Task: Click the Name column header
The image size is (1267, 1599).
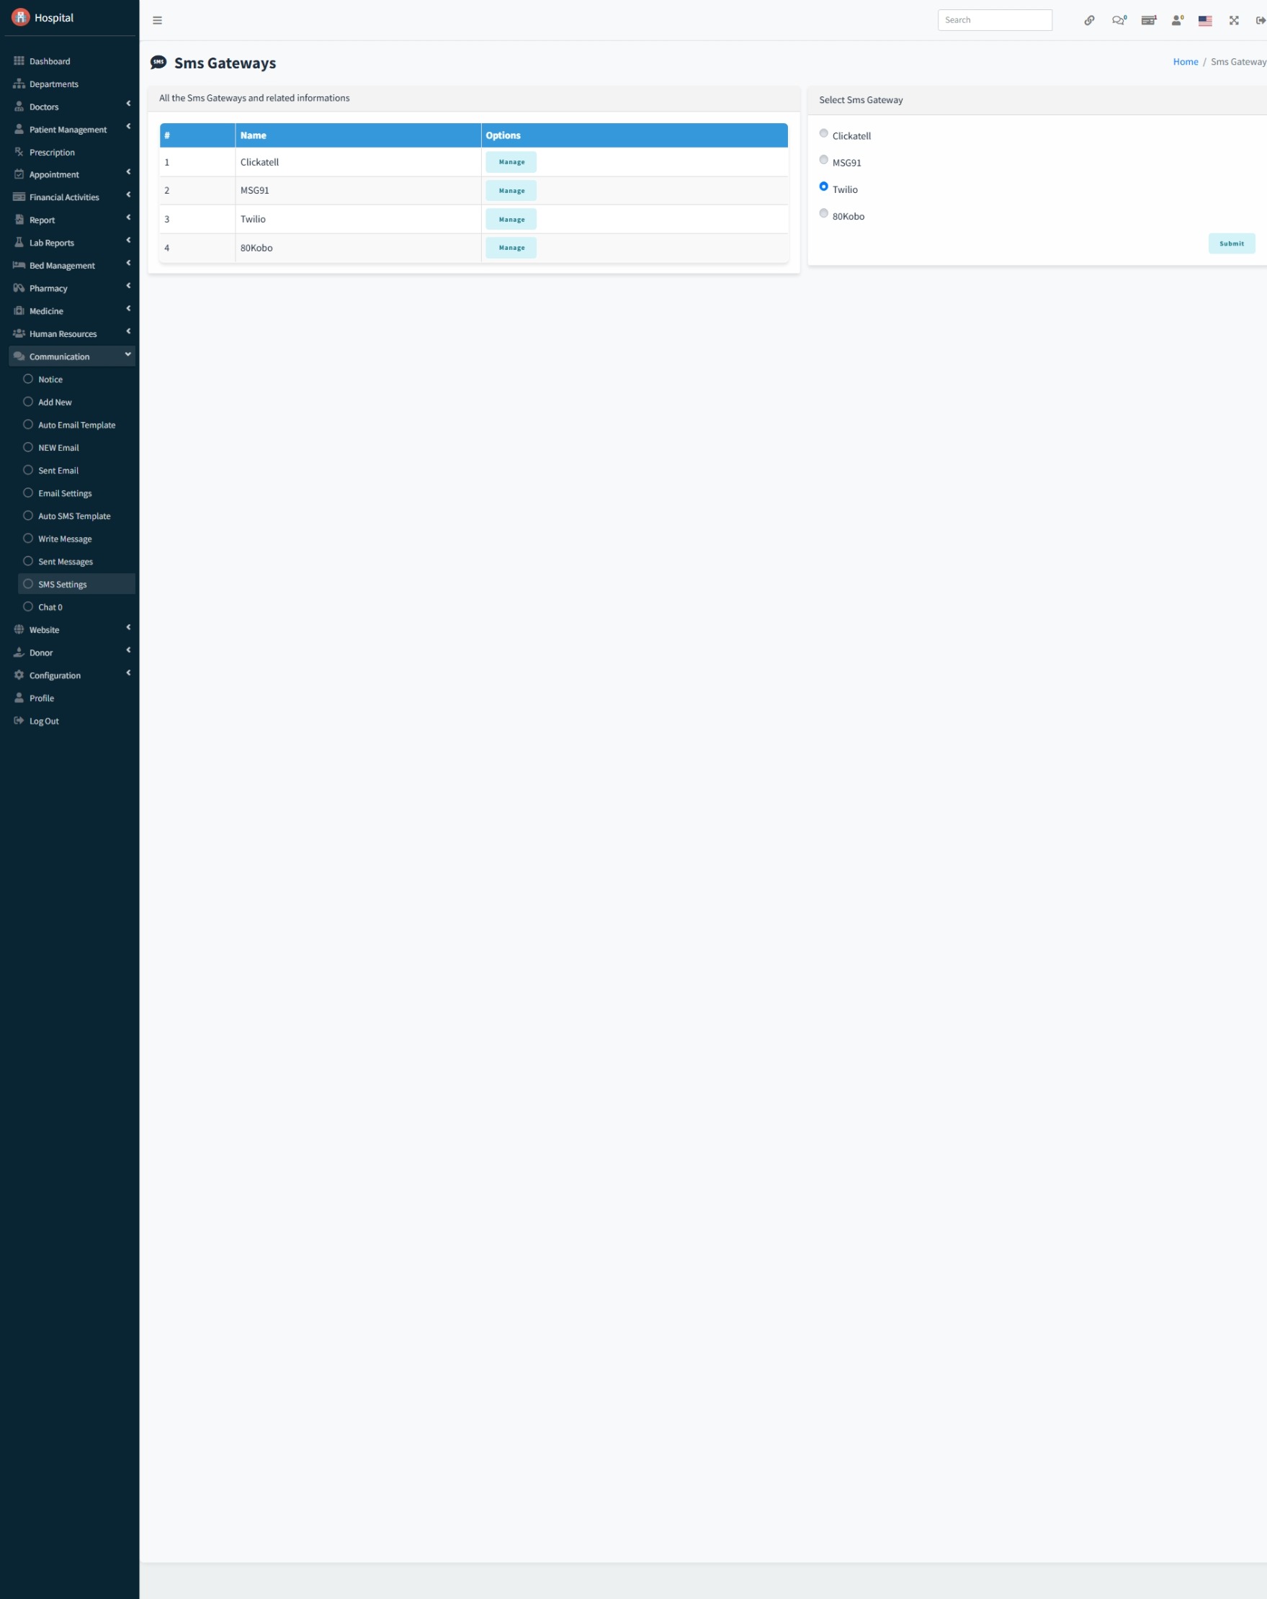Action: 358,135
